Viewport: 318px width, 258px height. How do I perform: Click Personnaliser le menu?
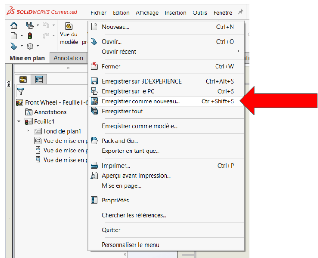(x=131, y=245)
